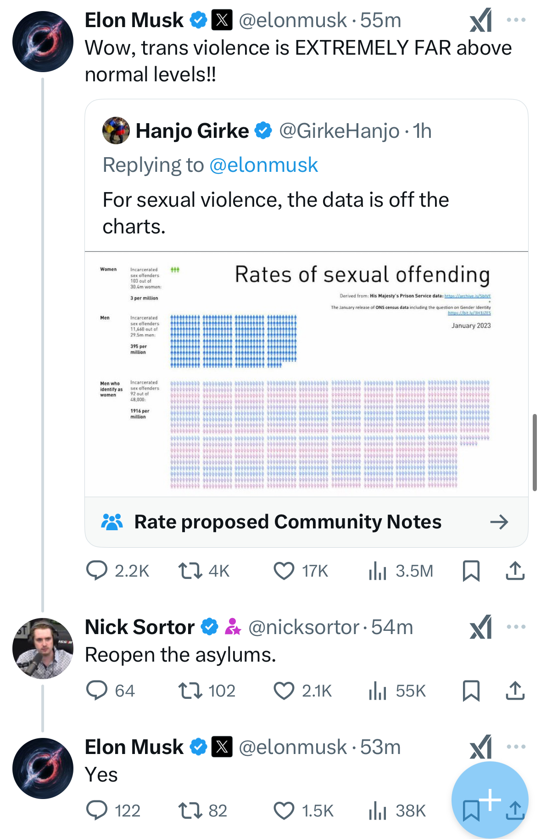Open Grok icon on Nick Sortor's reply

[481, 627]
